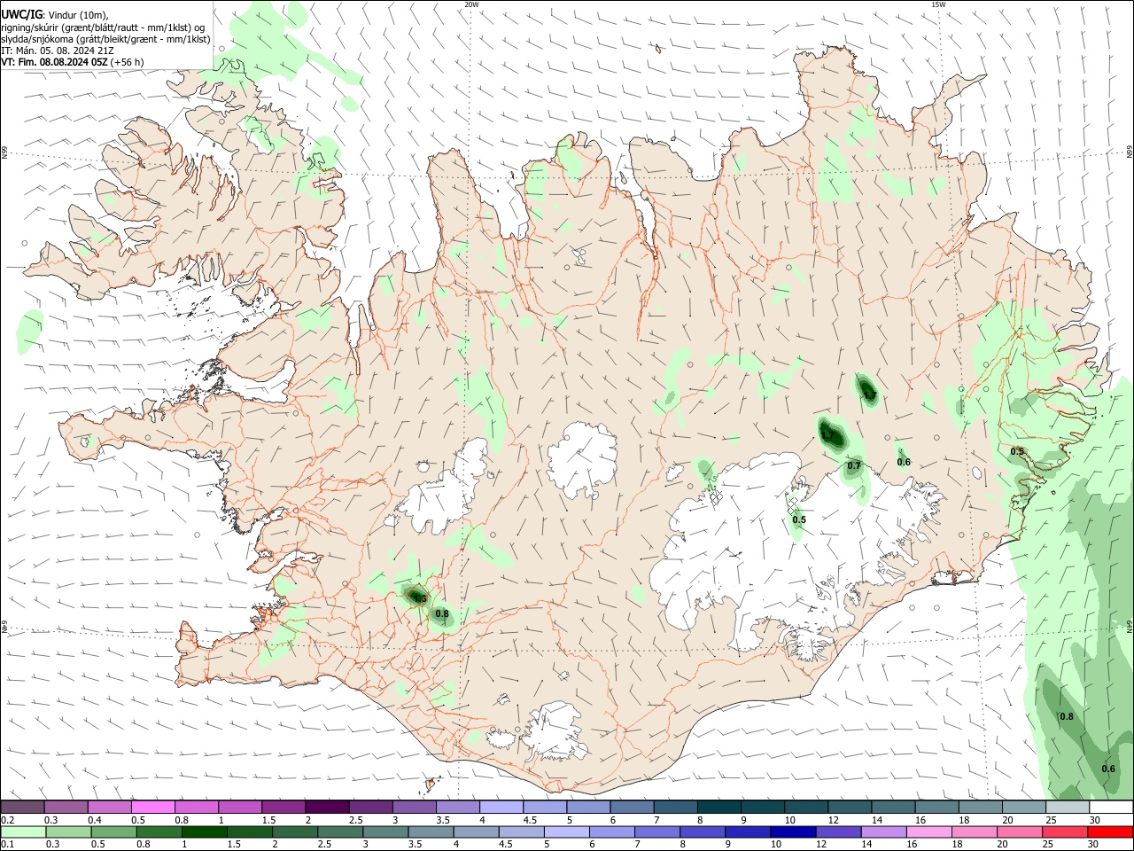Click the '0.7' rainfall value on map

[854, 465]
